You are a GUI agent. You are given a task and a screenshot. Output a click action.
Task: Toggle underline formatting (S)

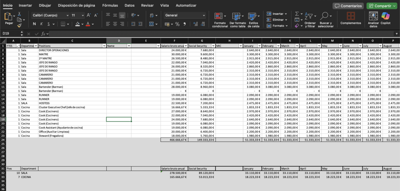49,24
